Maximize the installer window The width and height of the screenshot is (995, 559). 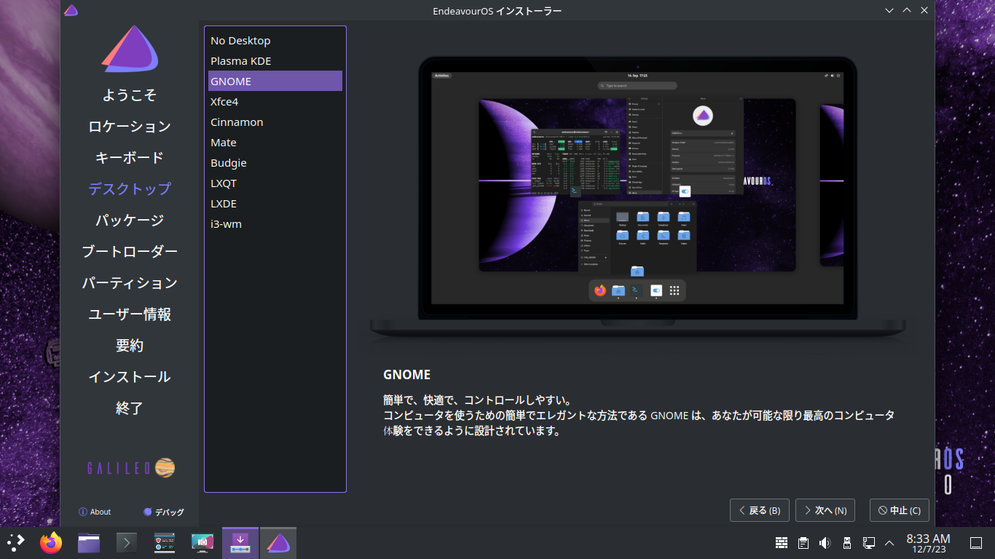pos(907,10)
